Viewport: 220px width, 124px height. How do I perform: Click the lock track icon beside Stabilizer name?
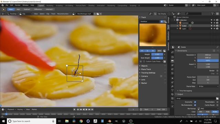coord(165,21)
